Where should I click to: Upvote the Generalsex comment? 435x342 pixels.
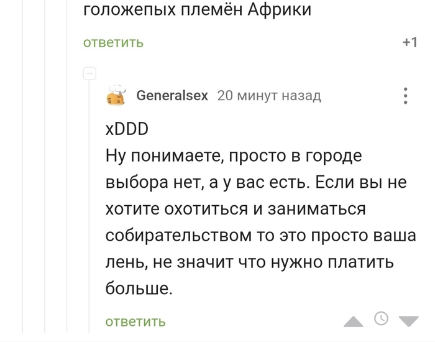tap(354, 321)
